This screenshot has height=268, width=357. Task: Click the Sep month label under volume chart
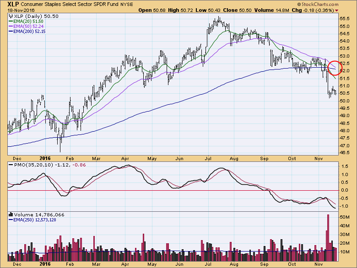(x=265, y=264)
